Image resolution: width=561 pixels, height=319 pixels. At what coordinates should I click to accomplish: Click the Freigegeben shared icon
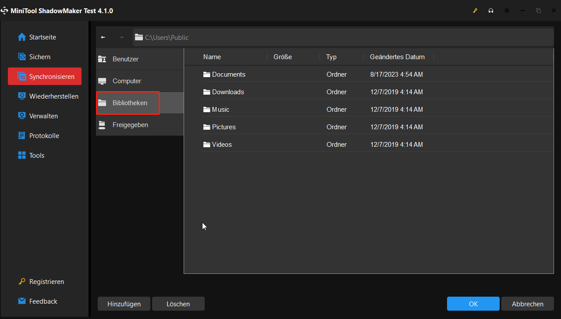tap(102, 125)
